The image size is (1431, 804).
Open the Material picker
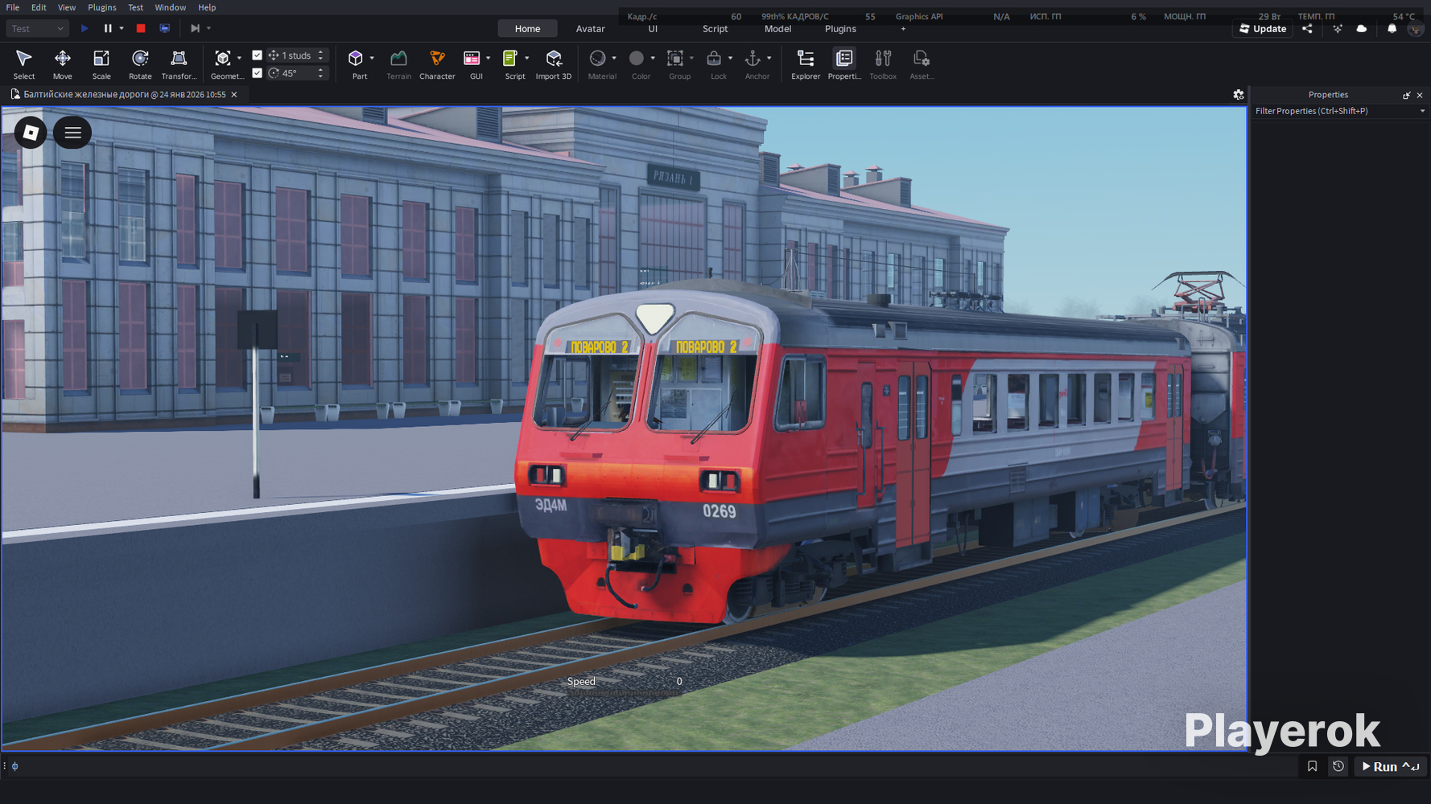[x=598, y=64]
